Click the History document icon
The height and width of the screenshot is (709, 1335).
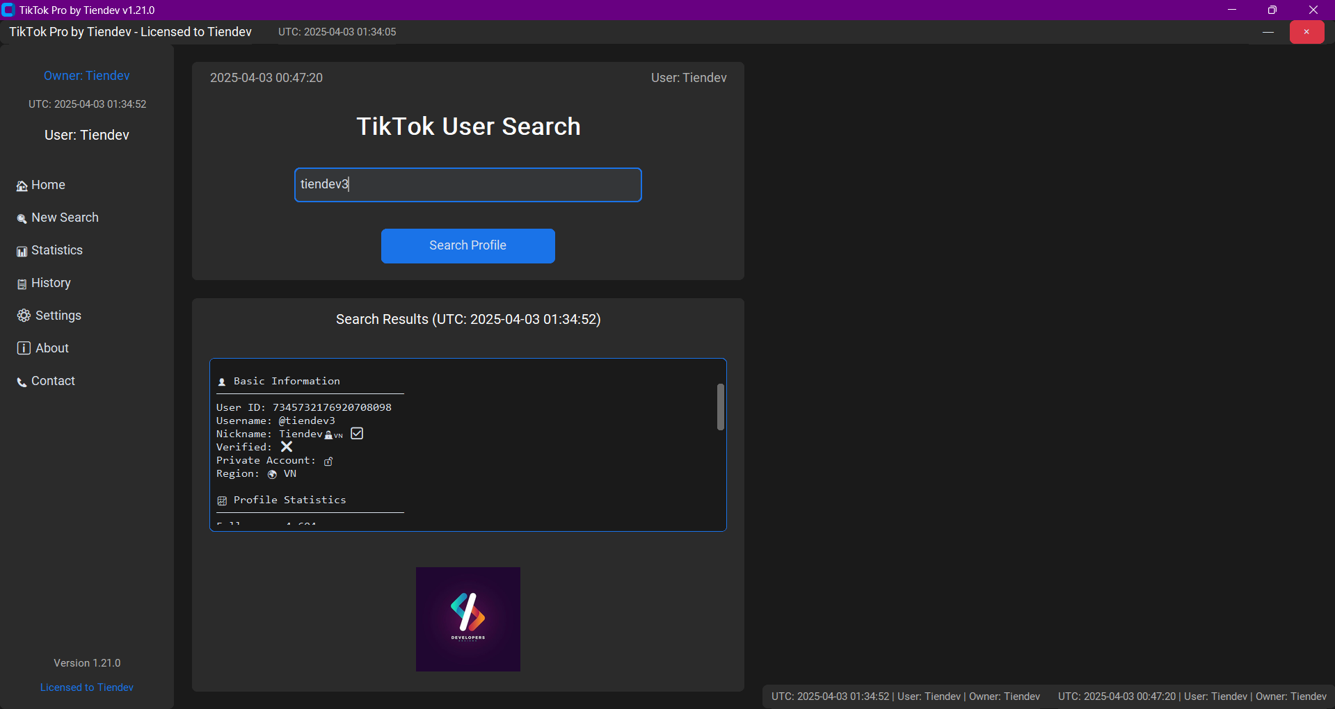tap(22, 284)
